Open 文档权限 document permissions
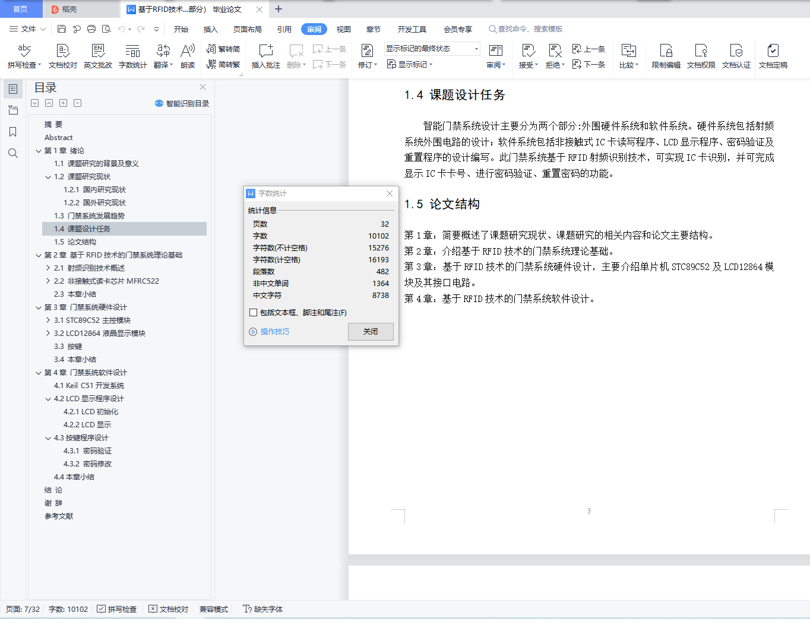 pos(701,56)
